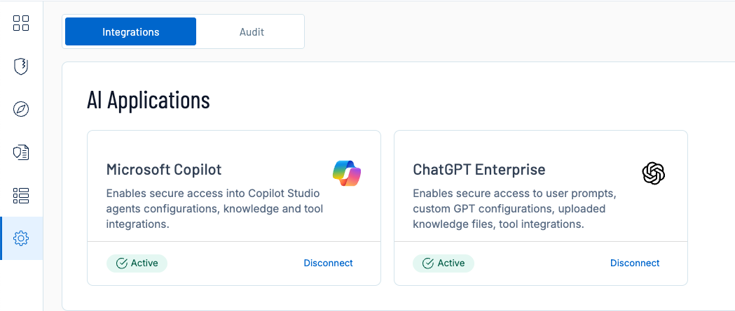
Task: Select the shield with document sidebar icon
Action: pos(21,153)
